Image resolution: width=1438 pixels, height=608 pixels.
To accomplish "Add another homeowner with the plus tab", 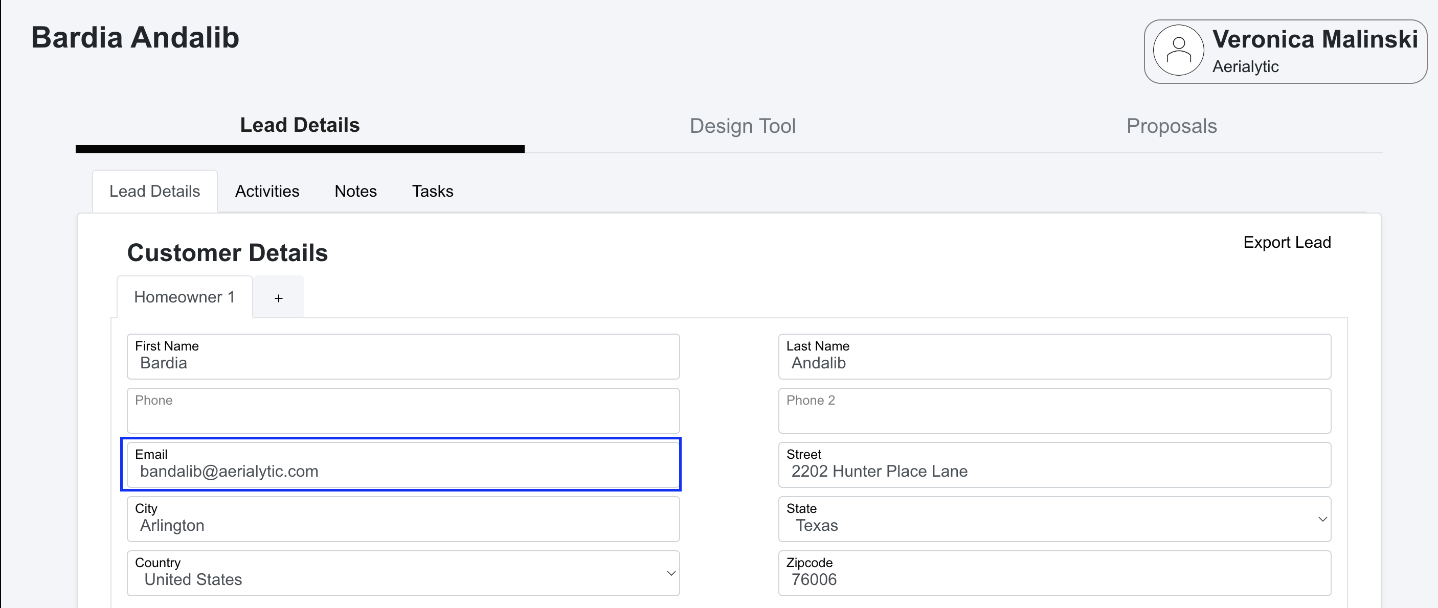I will pyautogui.click(x=279, y=297).
